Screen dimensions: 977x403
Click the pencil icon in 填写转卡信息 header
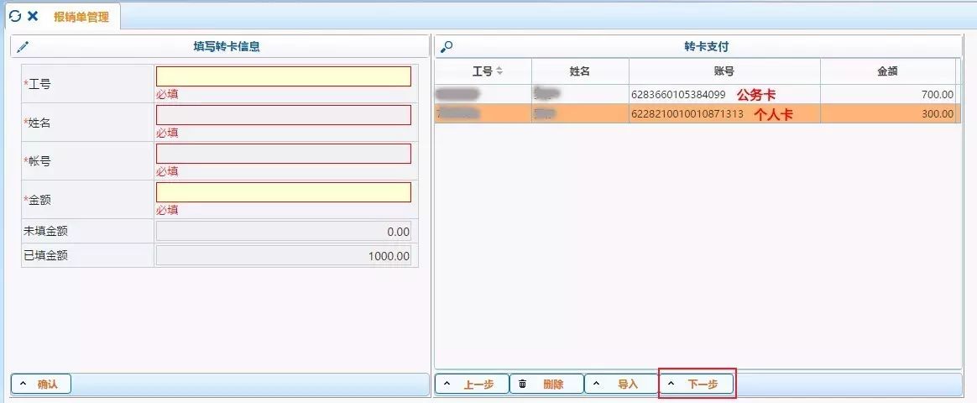[x=23, y=47]
